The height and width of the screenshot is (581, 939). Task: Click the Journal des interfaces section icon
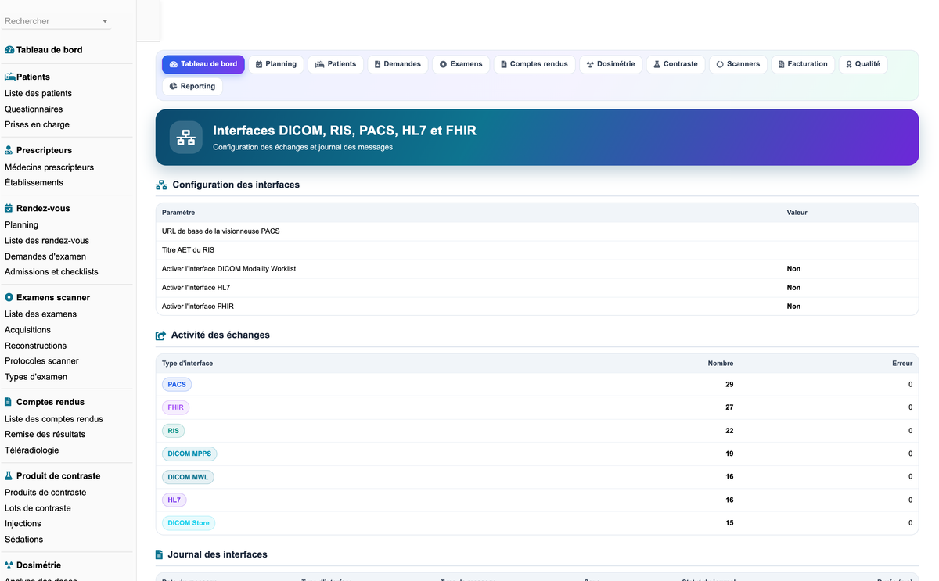click(x=160, y=555)
